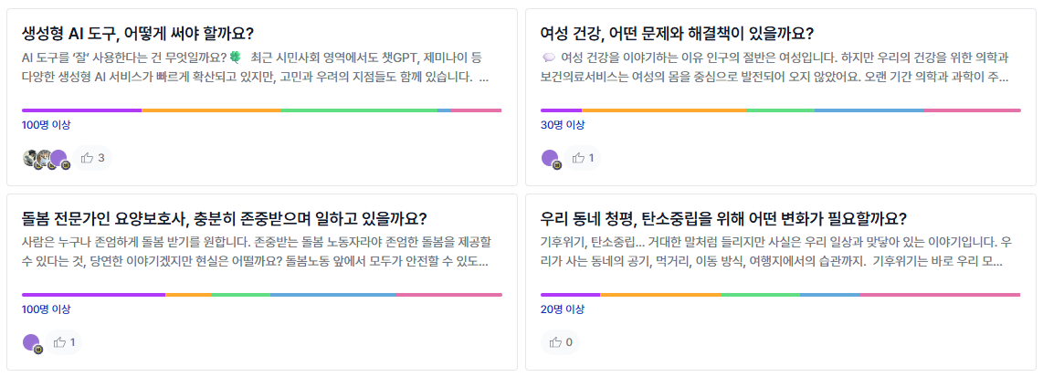Open the 돌봄 전문가인 요양보호사 card title
1043x377 pixels.
point(224,219)
